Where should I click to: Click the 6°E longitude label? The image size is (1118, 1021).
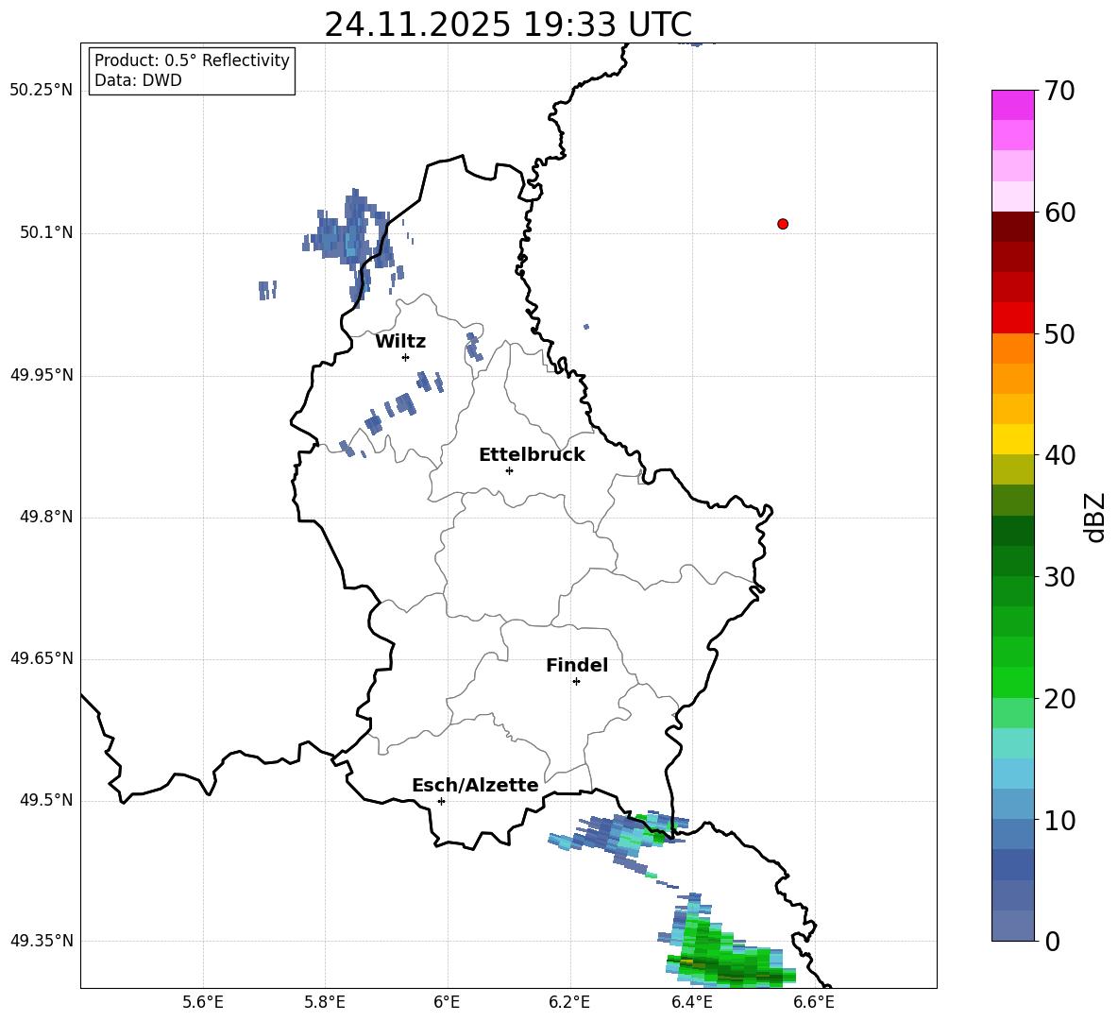tap(447, 1002)
